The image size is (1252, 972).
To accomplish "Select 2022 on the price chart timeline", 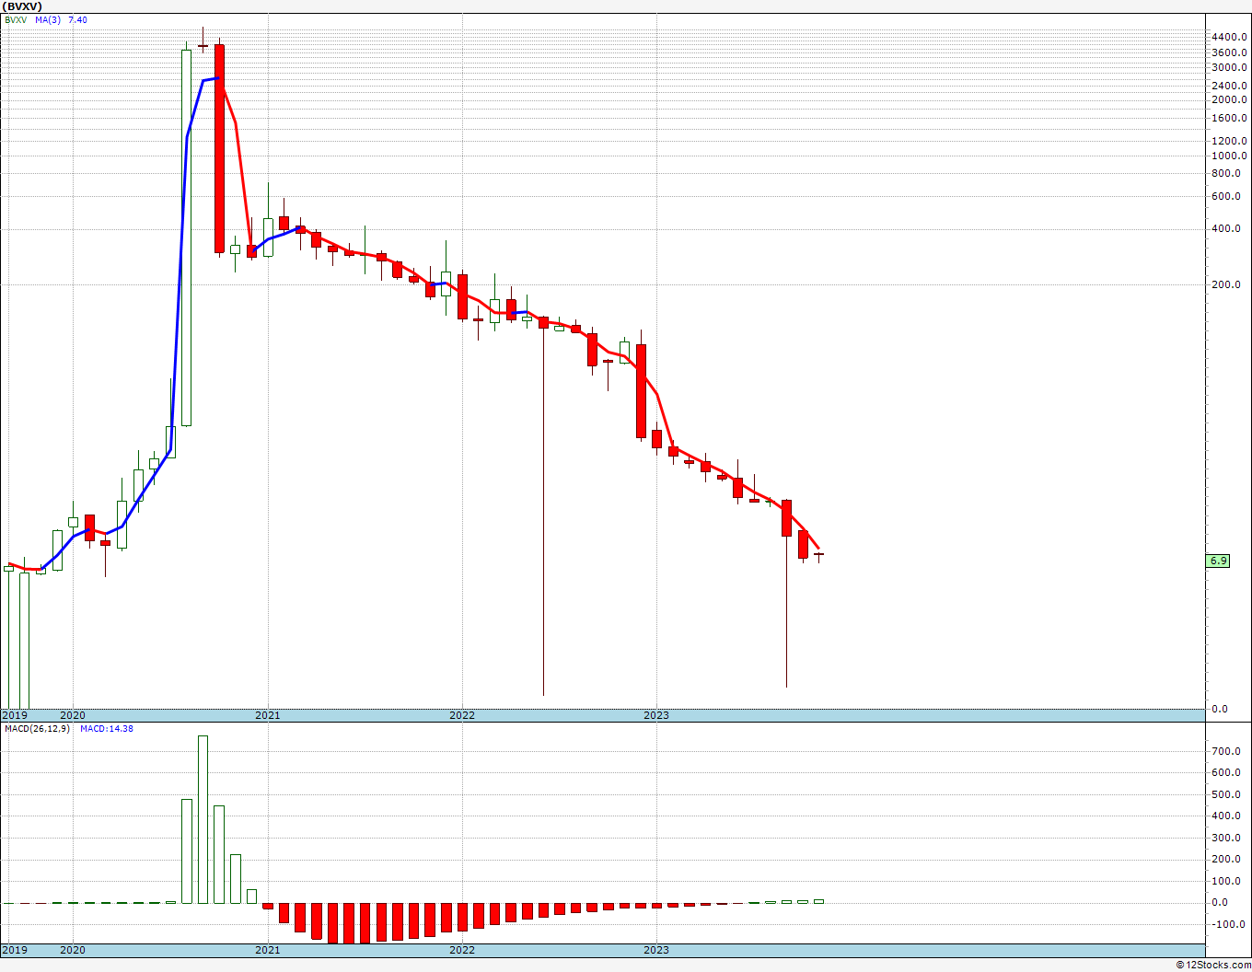I will pyautogui.click(x=461, y=715).
